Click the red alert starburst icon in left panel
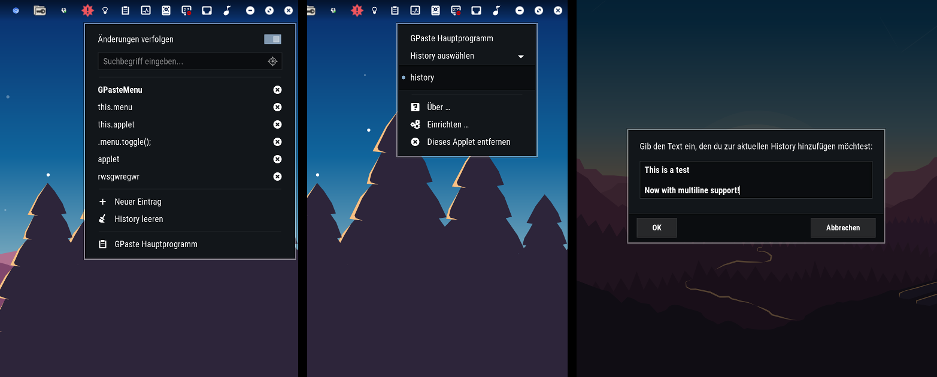 pyautogui.click(x=88, y=10)
